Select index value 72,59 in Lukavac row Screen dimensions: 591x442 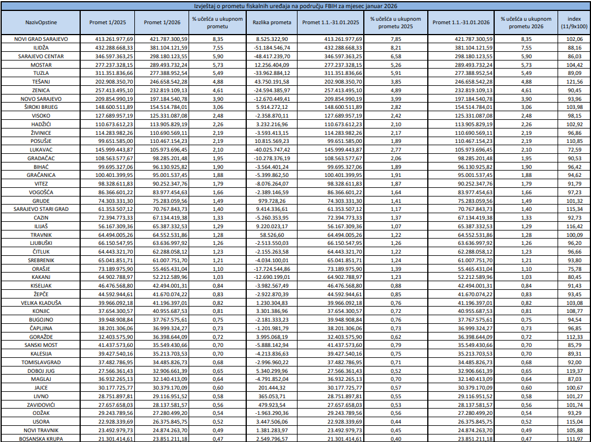coord(573,149)
